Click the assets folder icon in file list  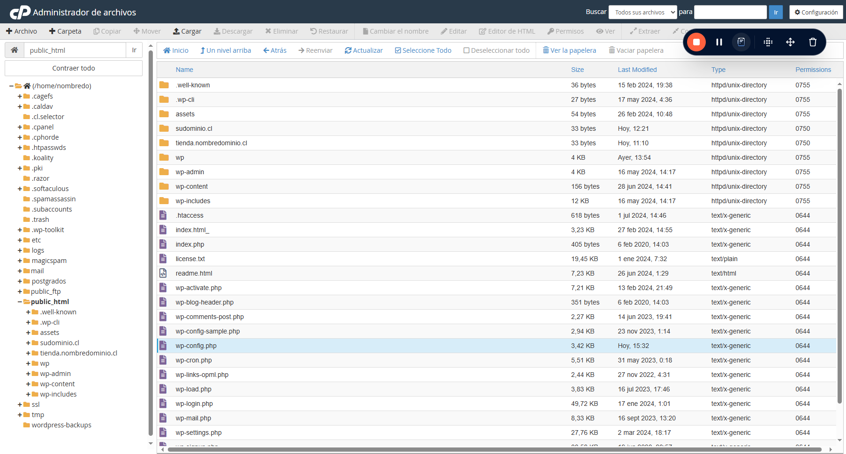164,114
